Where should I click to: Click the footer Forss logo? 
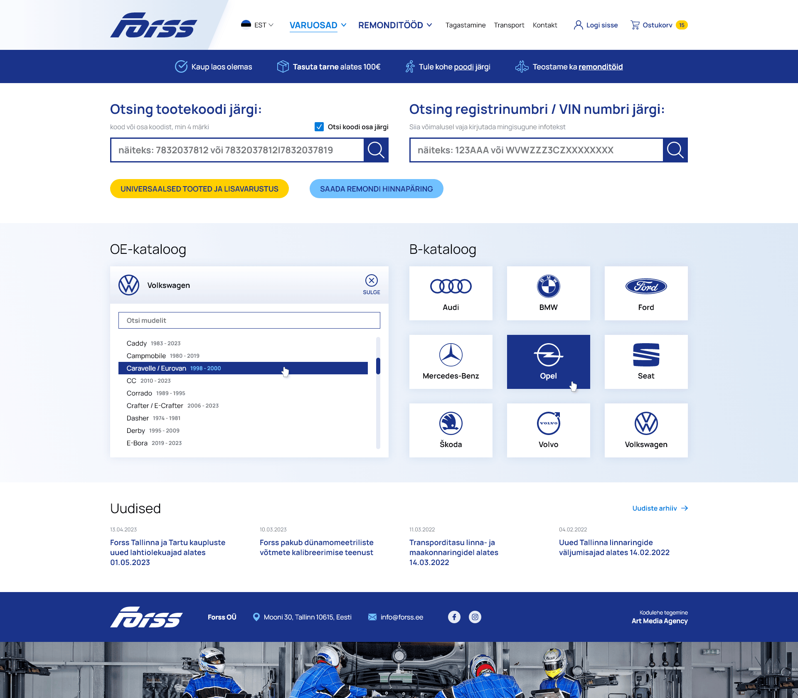(146, 617)
